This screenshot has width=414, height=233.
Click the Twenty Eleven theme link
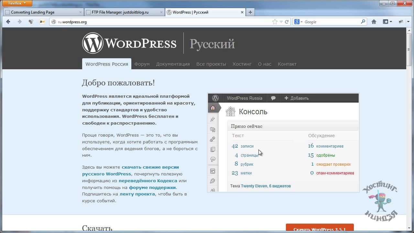pyautogui.click(x=254, y=186)
